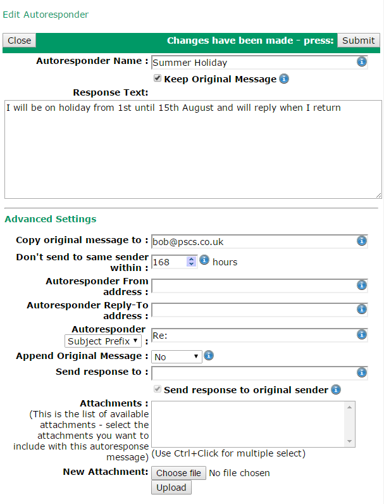Click the Choose file button
The height and width of the screenshot is (504, 384).
178,473
